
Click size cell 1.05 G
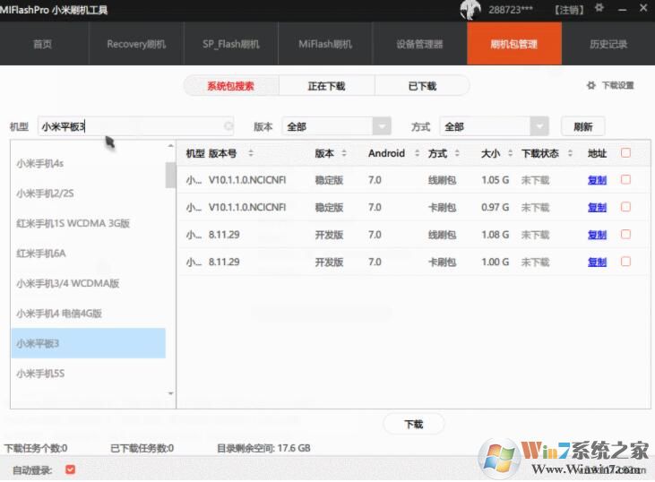pos(495,180)
